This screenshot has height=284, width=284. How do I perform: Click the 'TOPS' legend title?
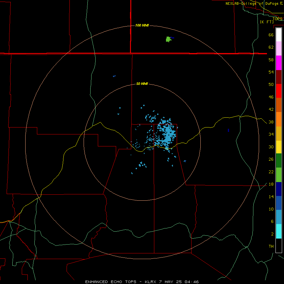(277, 19)
